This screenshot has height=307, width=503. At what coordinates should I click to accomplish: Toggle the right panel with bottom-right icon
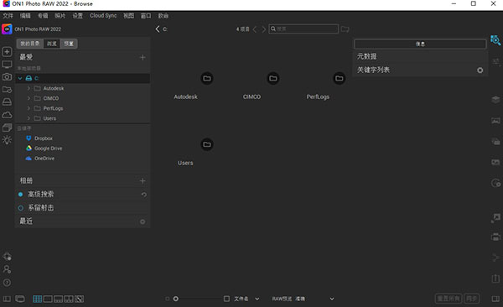[x=495, y=299]
